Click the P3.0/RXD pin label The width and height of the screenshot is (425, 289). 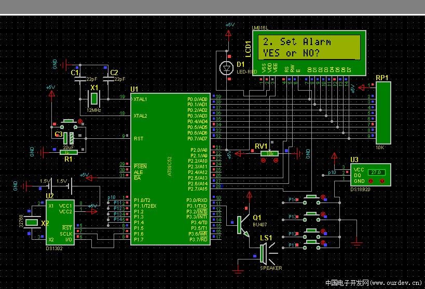click(x=197, y=200)
